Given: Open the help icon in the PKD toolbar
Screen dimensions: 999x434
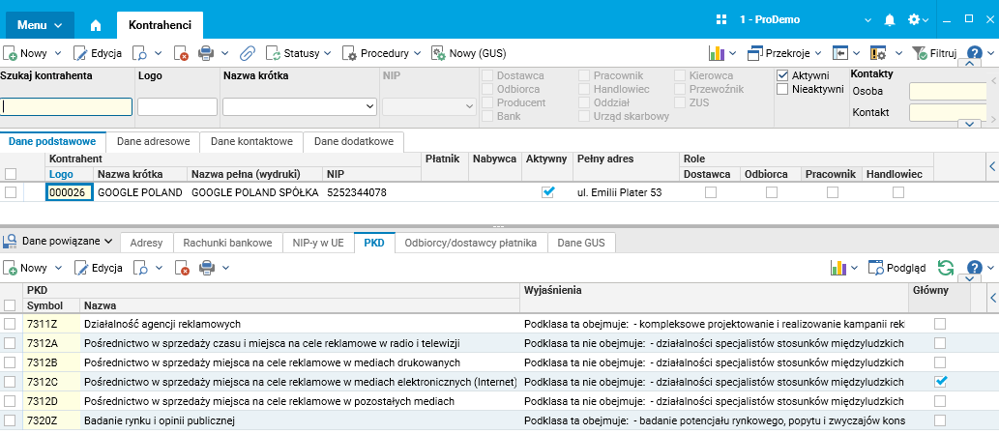Looking at the screenshot, I should coord(974,268).
